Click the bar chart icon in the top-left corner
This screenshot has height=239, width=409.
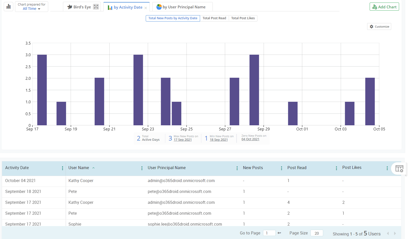point(8,6)
